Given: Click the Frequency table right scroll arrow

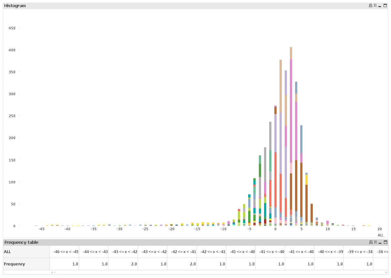Looking at the screenshot, I should coord(386,272).
